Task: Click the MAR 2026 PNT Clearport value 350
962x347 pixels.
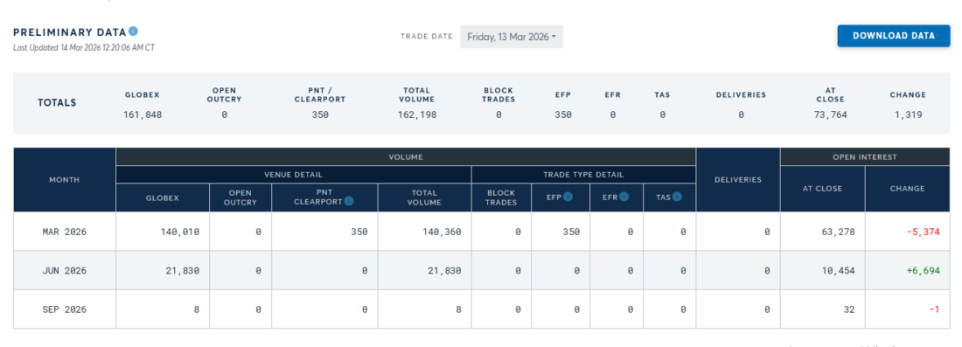Action: pyautogui.click(x=359, y=232)
